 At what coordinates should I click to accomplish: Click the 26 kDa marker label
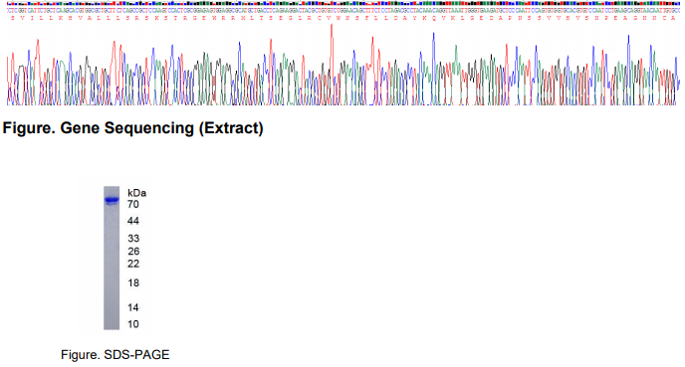pyautogui.click(x=133, y=252)
